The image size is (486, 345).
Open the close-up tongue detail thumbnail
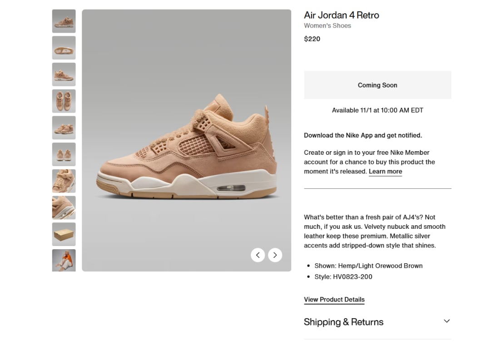pyautogui.click(x=64, y=181)
